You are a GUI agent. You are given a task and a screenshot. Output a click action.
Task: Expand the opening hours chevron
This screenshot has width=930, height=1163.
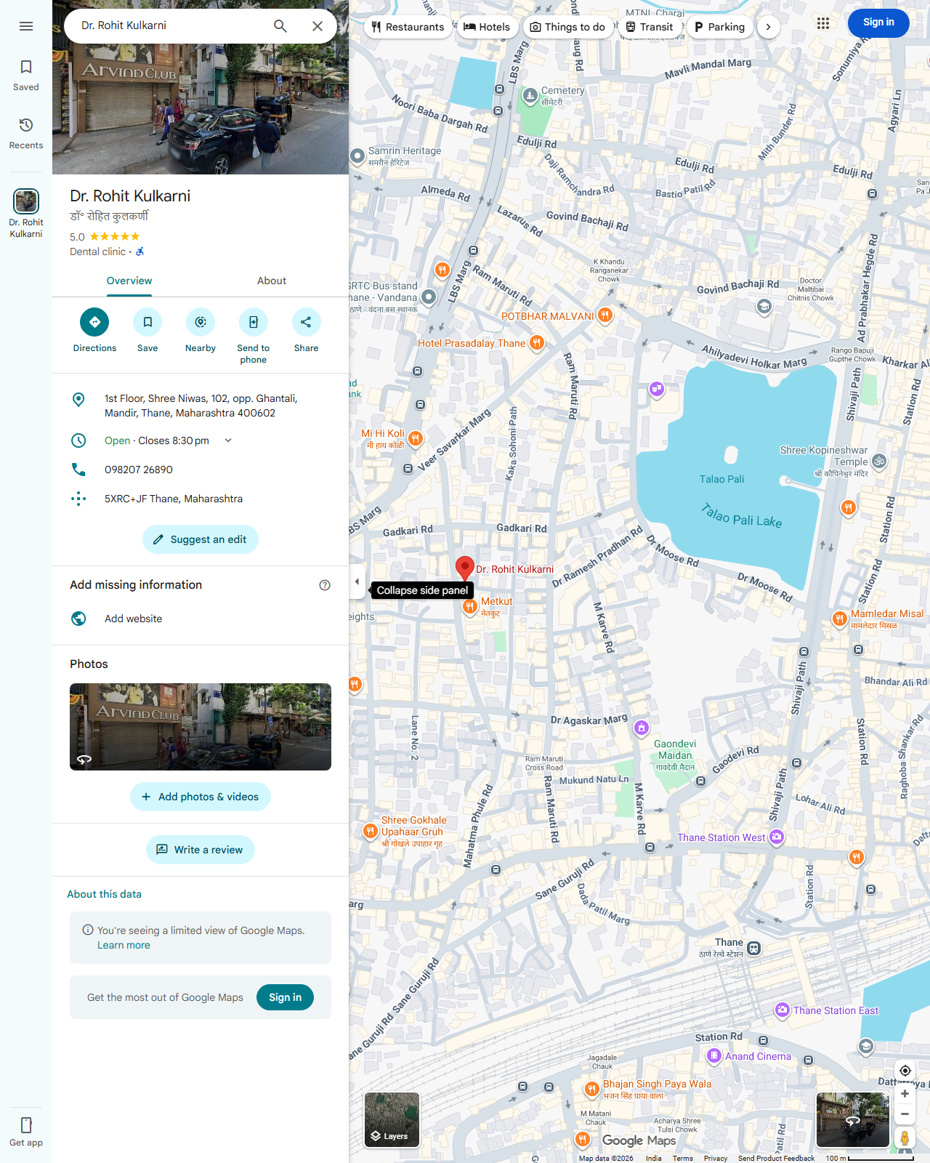[228, 440]
